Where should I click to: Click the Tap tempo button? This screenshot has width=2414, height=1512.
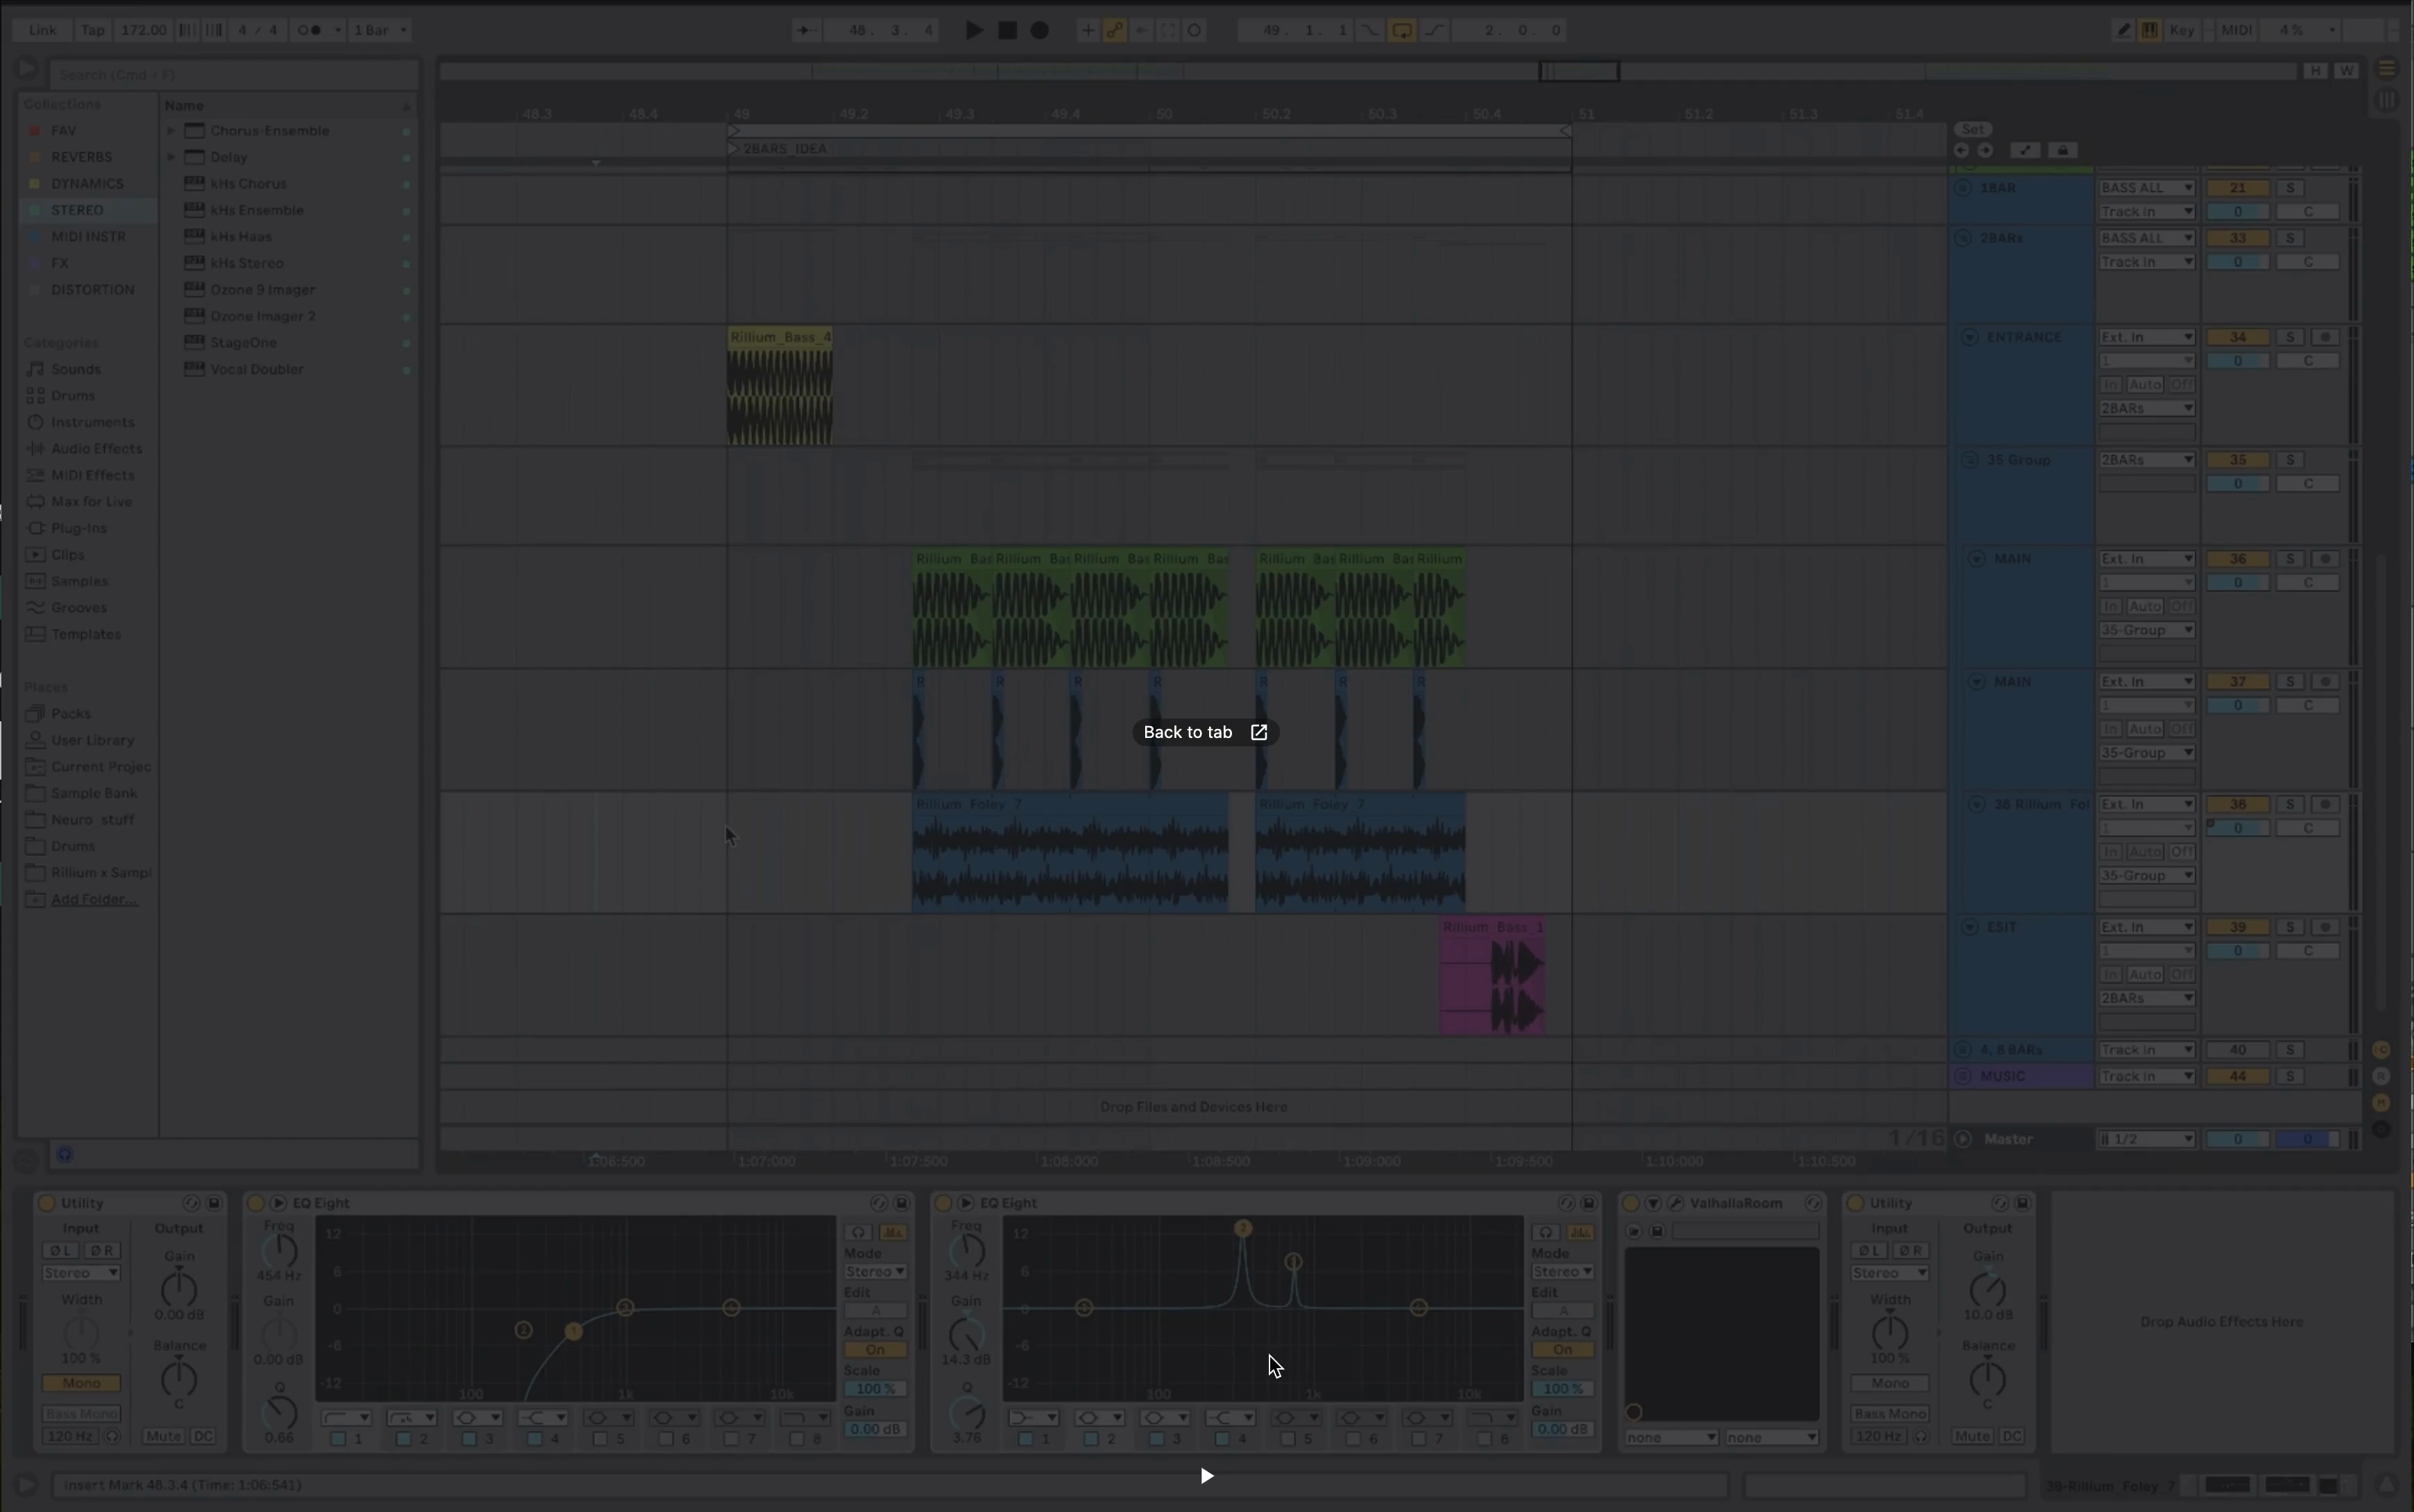pos(92,30)
